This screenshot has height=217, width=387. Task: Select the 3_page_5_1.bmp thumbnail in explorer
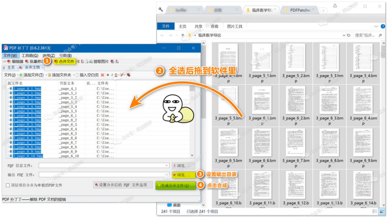point(262,64)
